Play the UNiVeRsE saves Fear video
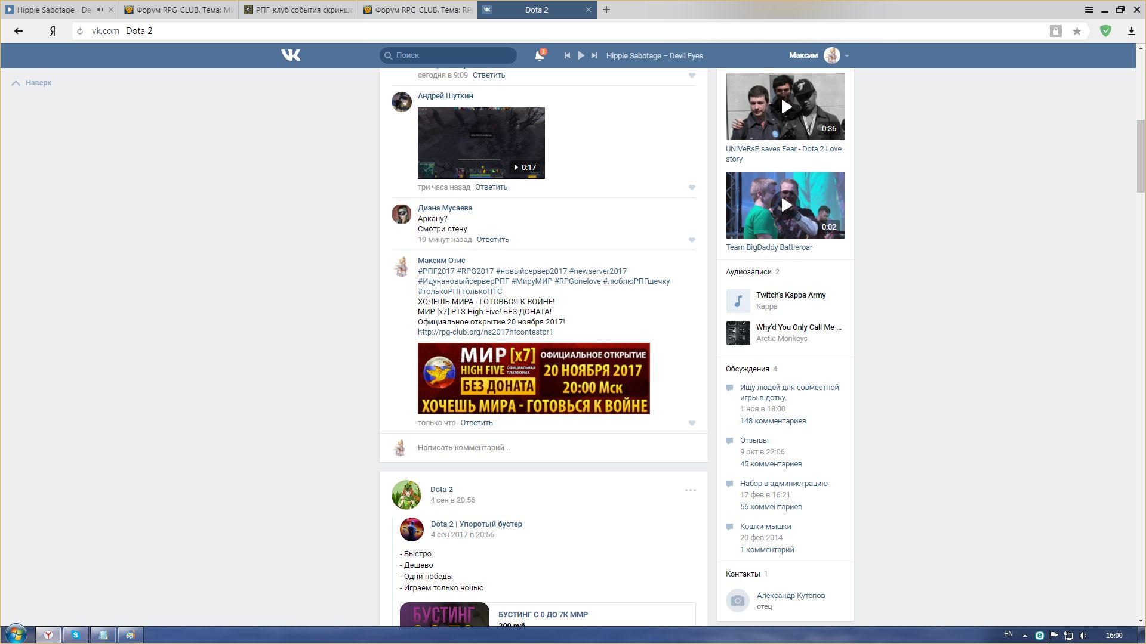The image size is (1146, 644). click(785, 107)
